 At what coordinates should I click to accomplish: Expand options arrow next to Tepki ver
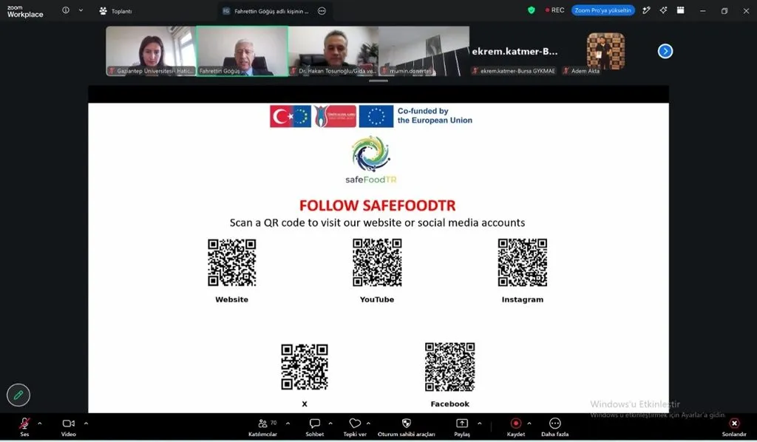tap(368, 424)
